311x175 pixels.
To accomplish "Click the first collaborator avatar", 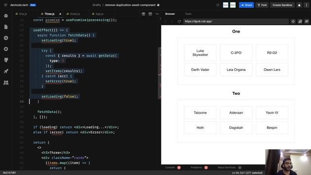I will [x=225, y=5].
